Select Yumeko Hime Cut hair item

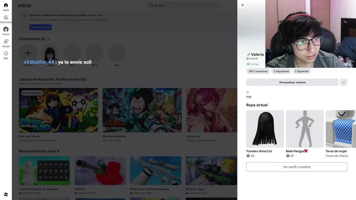(265, 129)
